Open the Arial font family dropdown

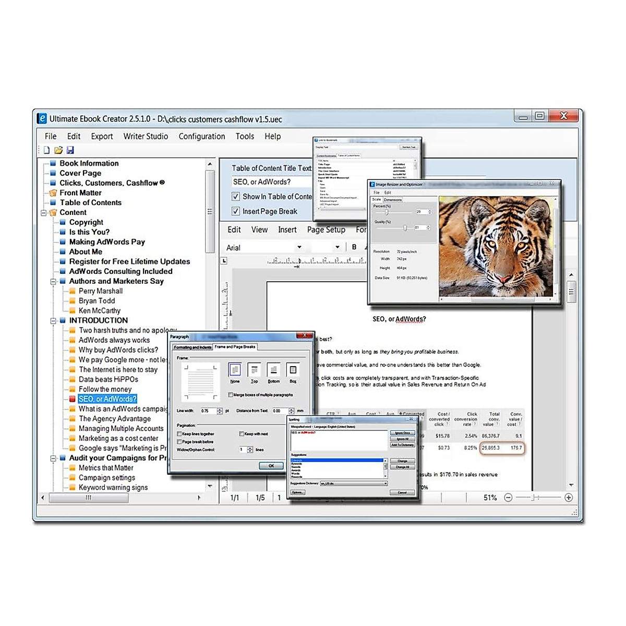click(299, 247)
